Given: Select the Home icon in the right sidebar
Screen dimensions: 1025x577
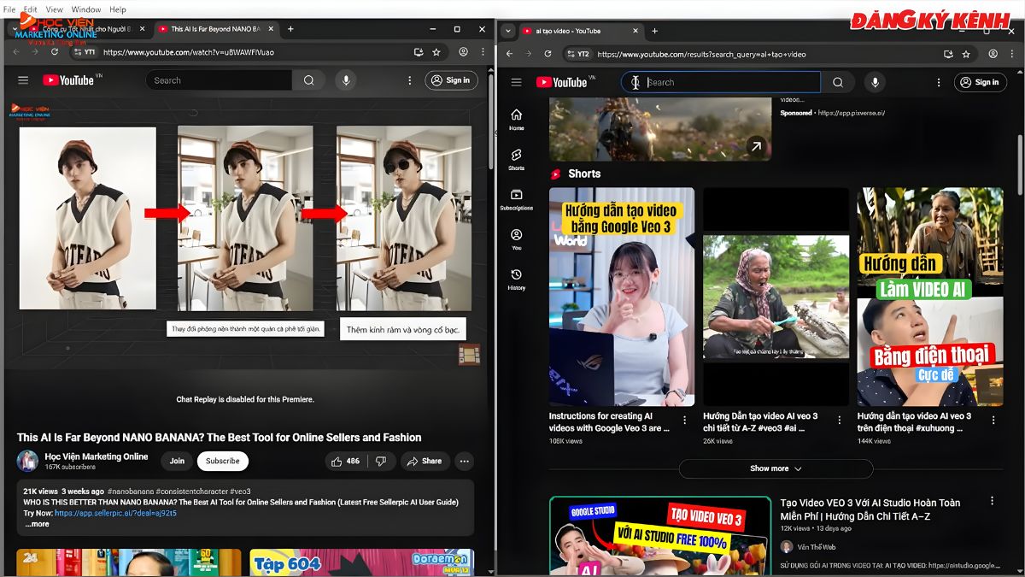Looking at the screenshot, I should 516,115.
